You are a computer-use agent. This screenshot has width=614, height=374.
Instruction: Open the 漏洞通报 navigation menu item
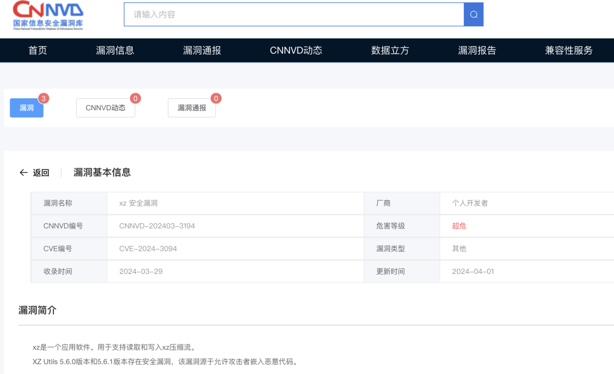[202, 50]
